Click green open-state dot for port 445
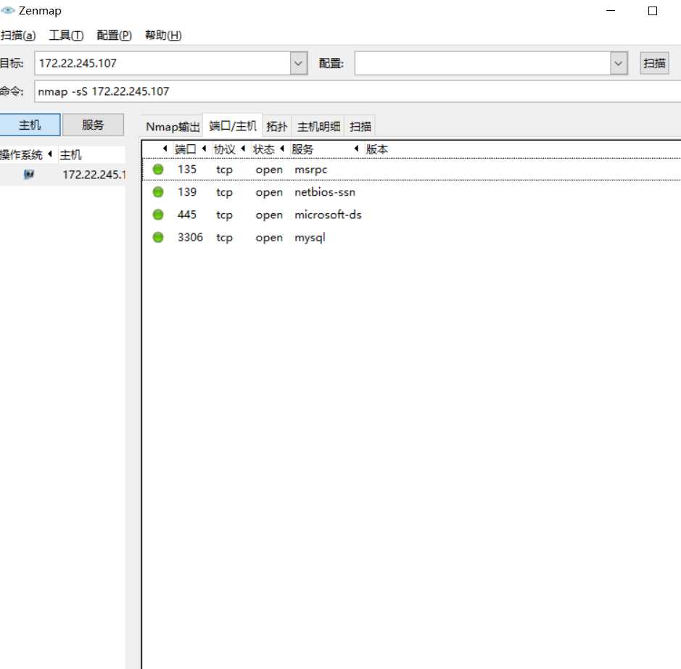Screen dimensions: 681x669 point(158,215)
